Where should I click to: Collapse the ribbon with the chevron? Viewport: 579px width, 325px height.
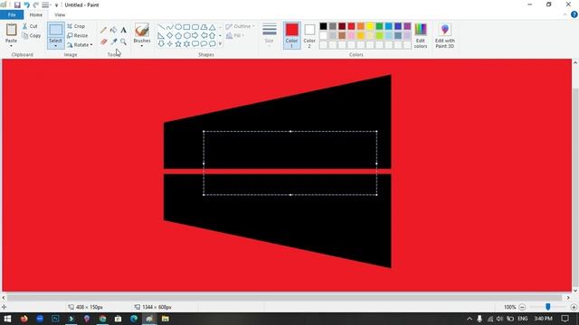(x=565, y=14)
